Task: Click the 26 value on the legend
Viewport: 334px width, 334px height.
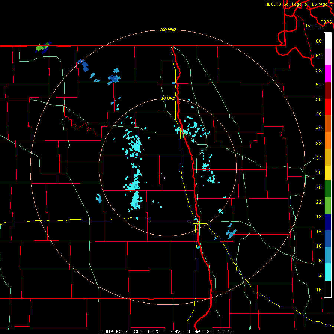Action: coord(319,187)
